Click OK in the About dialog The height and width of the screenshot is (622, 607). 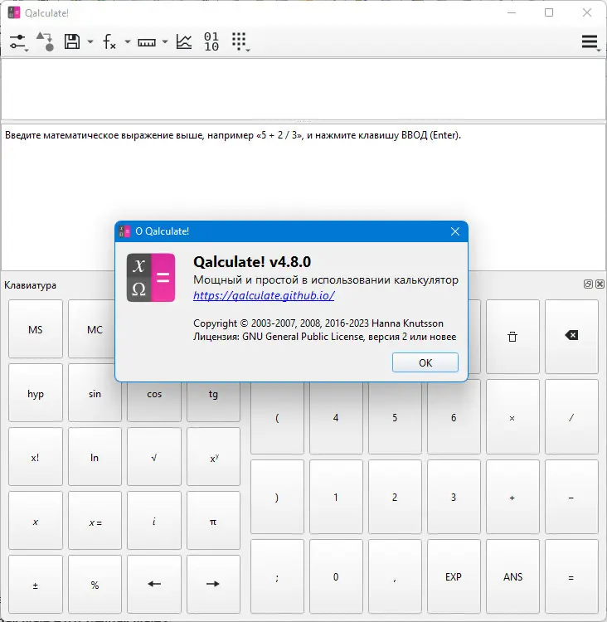[425, 362]
